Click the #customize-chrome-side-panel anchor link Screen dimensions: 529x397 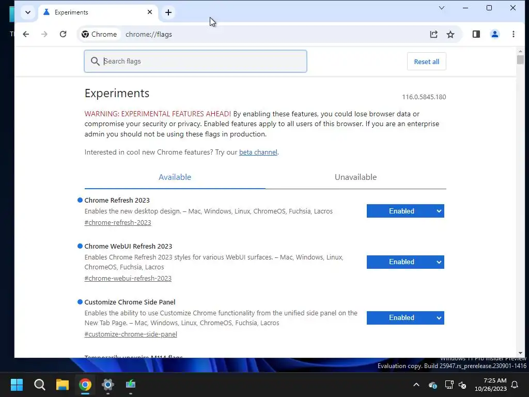(131, 334)
